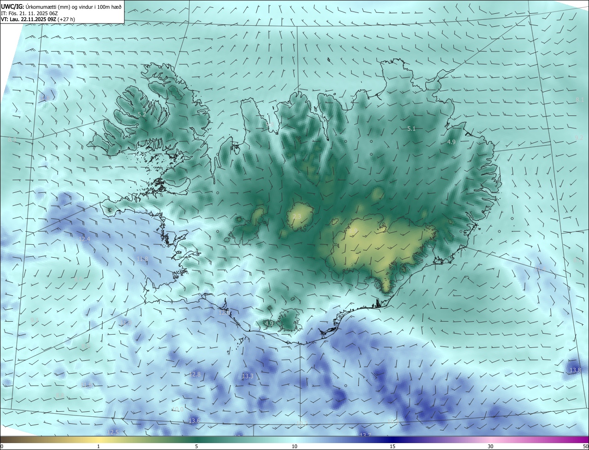The image size is (589, 450).
Task: Click the '15' tick on the color scale
Action: click(x=393, y=446)
